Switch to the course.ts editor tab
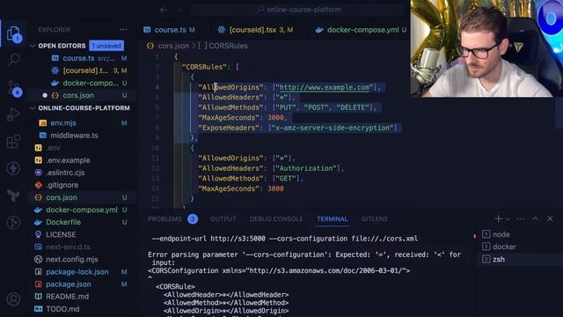 [x=170, y=30]
